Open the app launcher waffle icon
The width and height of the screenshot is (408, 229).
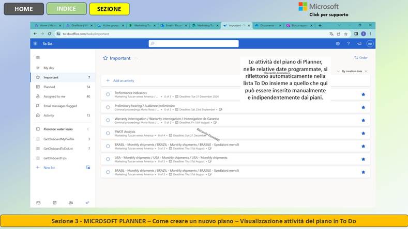(35, 44)
